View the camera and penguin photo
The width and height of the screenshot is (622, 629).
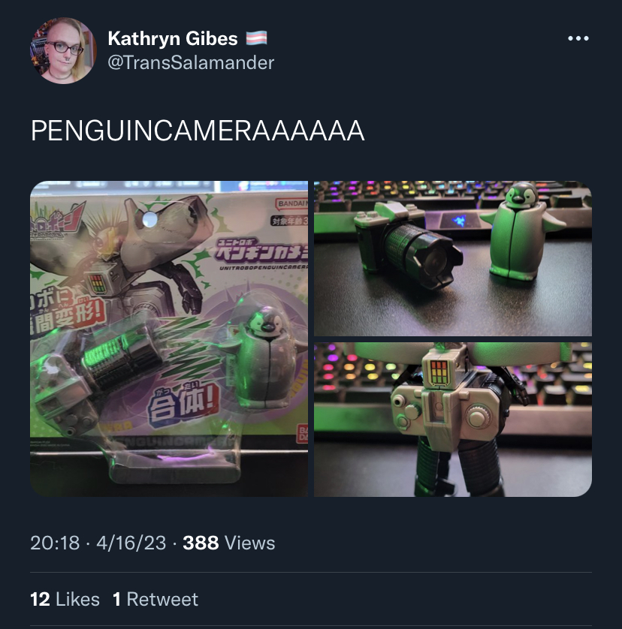tap(452, 258)
